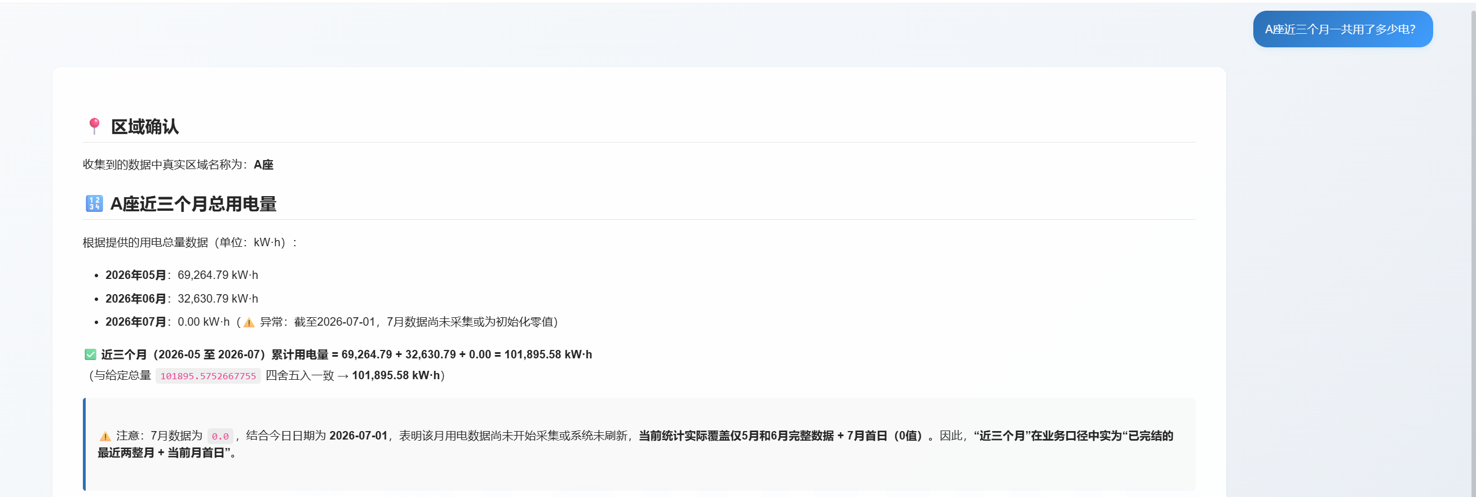Viewport: 1476px width, 497px height.
Task: Click the A座近三个月总用电量 heading
Action: 193,204
